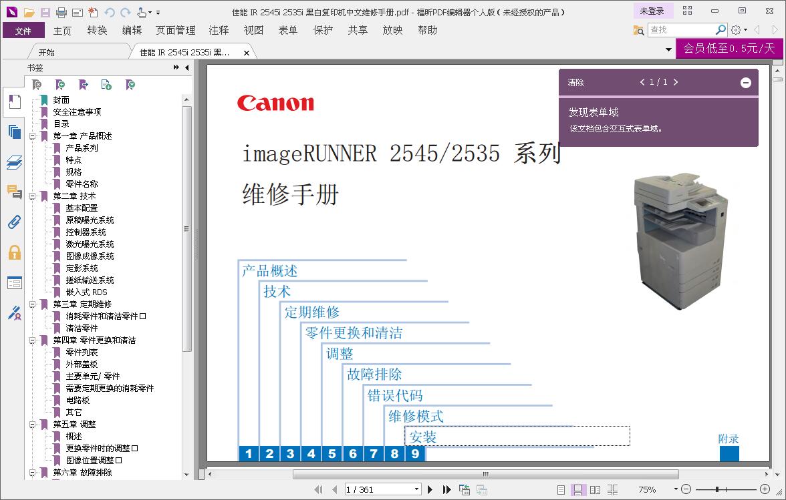This screenshot has width=786, height=500.
Task: Email the document via envelope icon
Action: point(78,13)
